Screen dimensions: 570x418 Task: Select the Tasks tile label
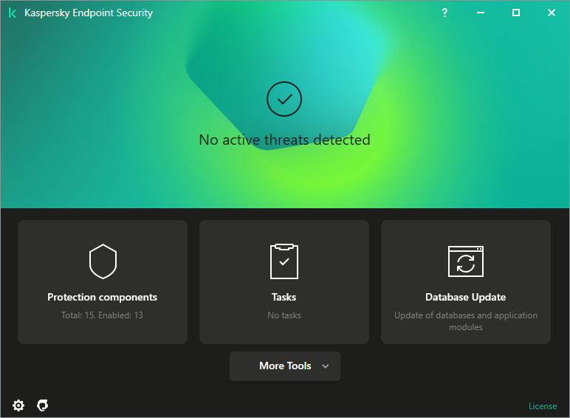point(284,297)
